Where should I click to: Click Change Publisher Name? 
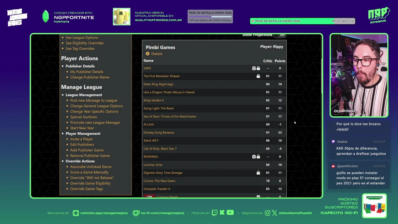(x=90, y=77)
